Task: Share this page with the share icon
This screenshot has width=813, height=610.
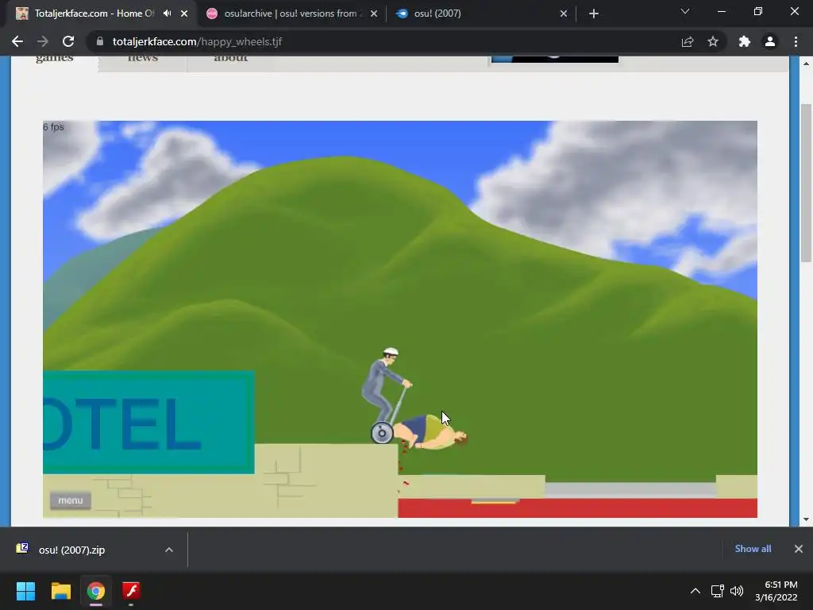Action: click(x=688, y=41)
